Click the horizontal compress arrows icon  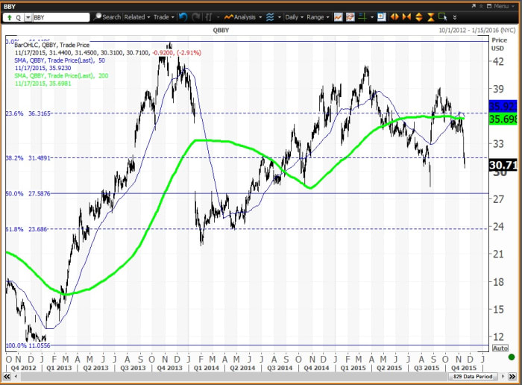coord(407,16)
